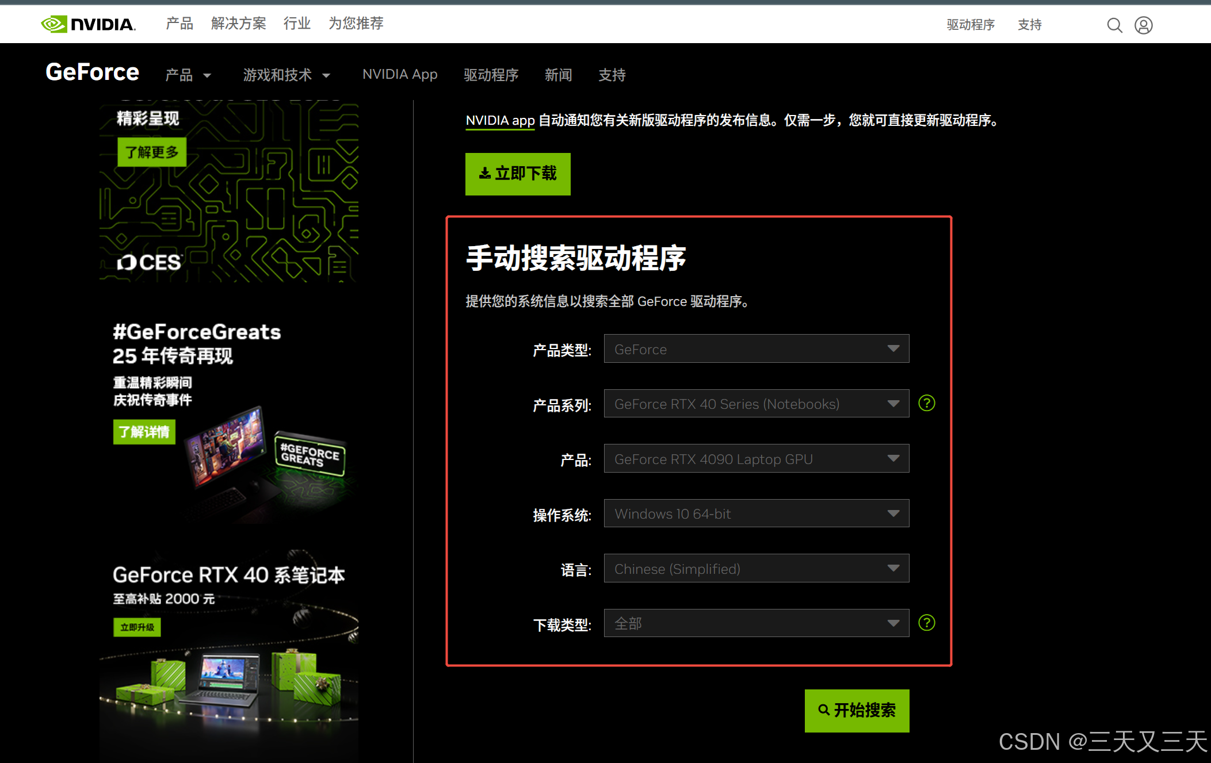Expand GeForce 产品 nav menu

pos(188,75)
